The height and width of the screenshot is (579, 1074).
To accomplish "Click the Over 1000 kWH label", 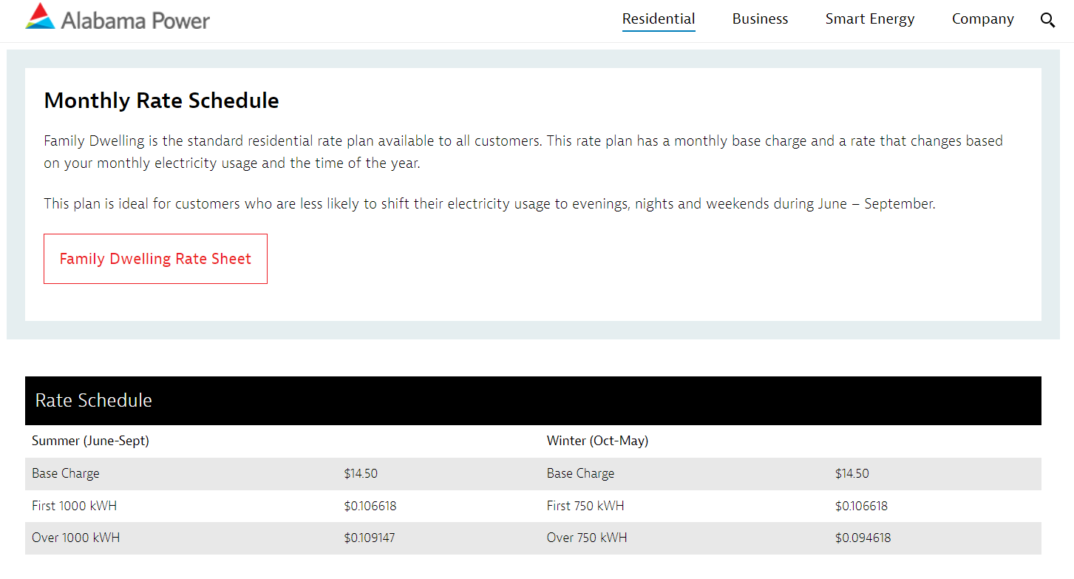I will click(76, 538).
